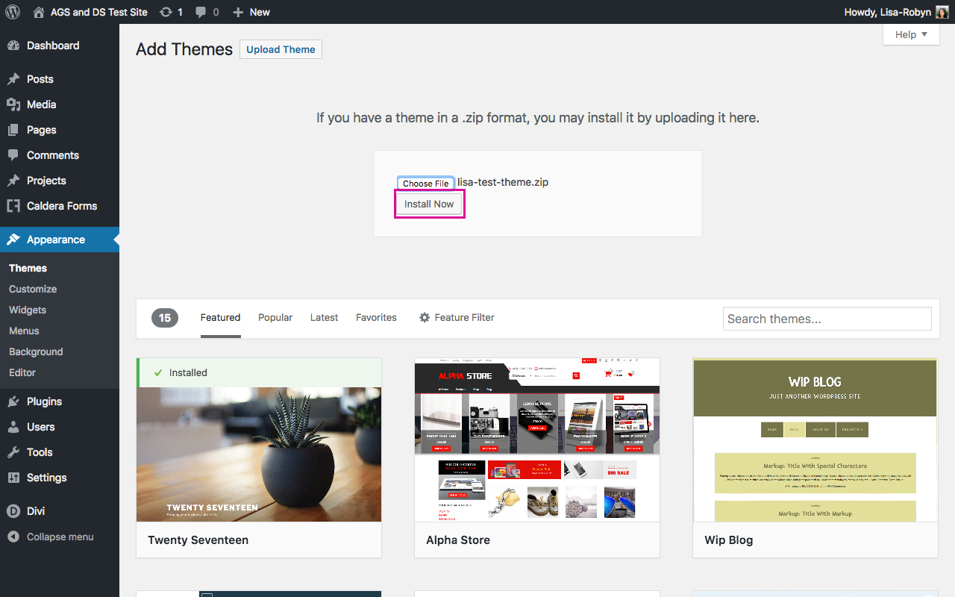Viewport: 955px width, 597px height.
Task: Select the Alpha Store theme thumbnail
Action: point(537,440)
